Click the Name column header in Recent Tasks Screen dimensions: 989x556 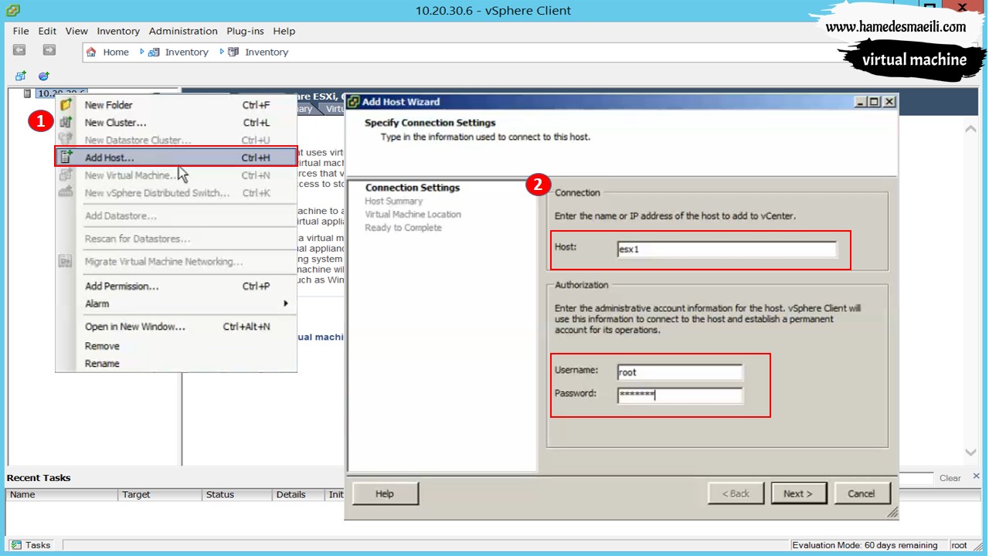[63, 494]
